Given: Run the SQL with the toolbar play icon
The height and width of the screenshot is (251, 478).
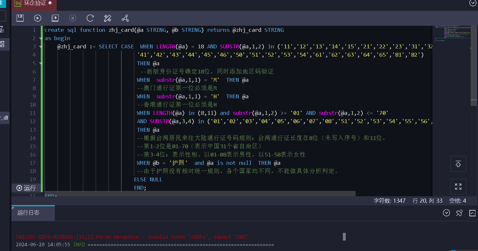Looking at the screenshot, I should pos(38,18).
